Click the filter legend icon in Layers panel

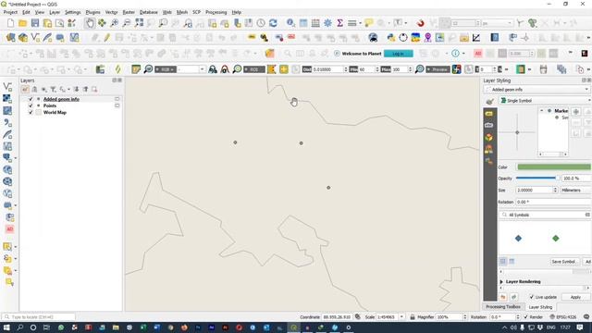tap(54, 90)
